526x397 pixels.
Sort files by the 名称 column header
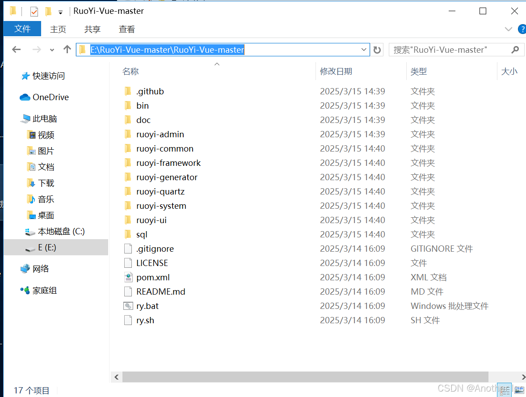(x=130, y=72)
